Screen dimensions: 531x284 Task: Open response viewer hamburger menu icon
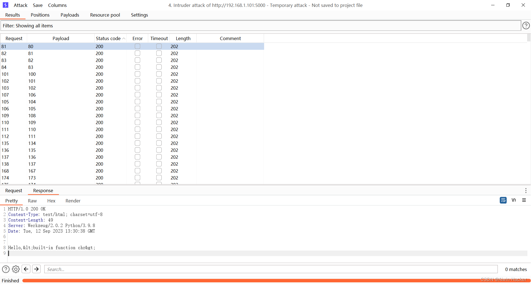coord(524,200)
